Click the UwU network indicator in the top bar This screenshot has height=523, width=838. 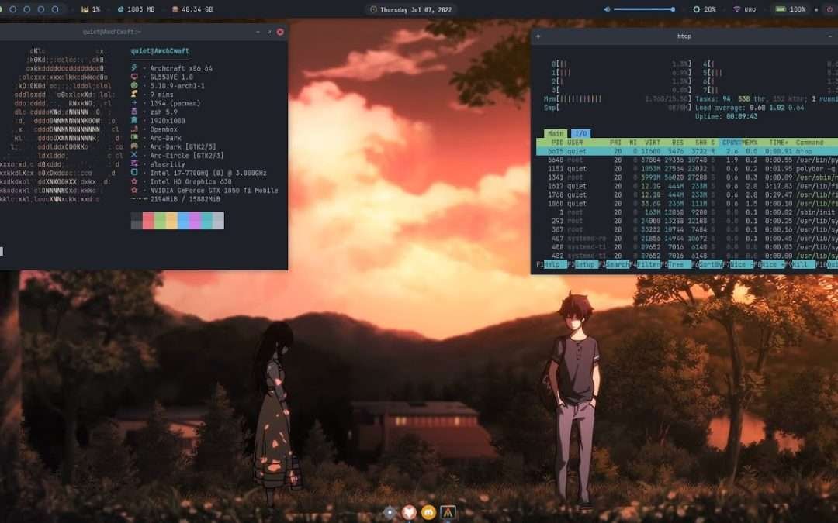pyautogui.click(x=746, y=9)
